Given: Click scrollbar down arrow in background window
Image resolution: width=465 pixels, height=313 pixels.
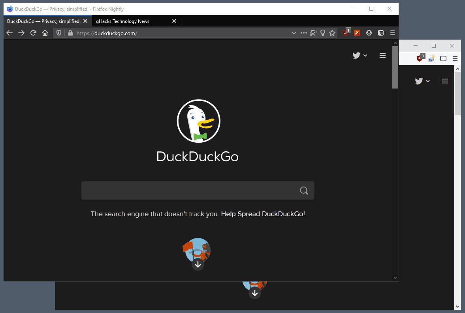Looking at the screenshot, I should (457, 307).
